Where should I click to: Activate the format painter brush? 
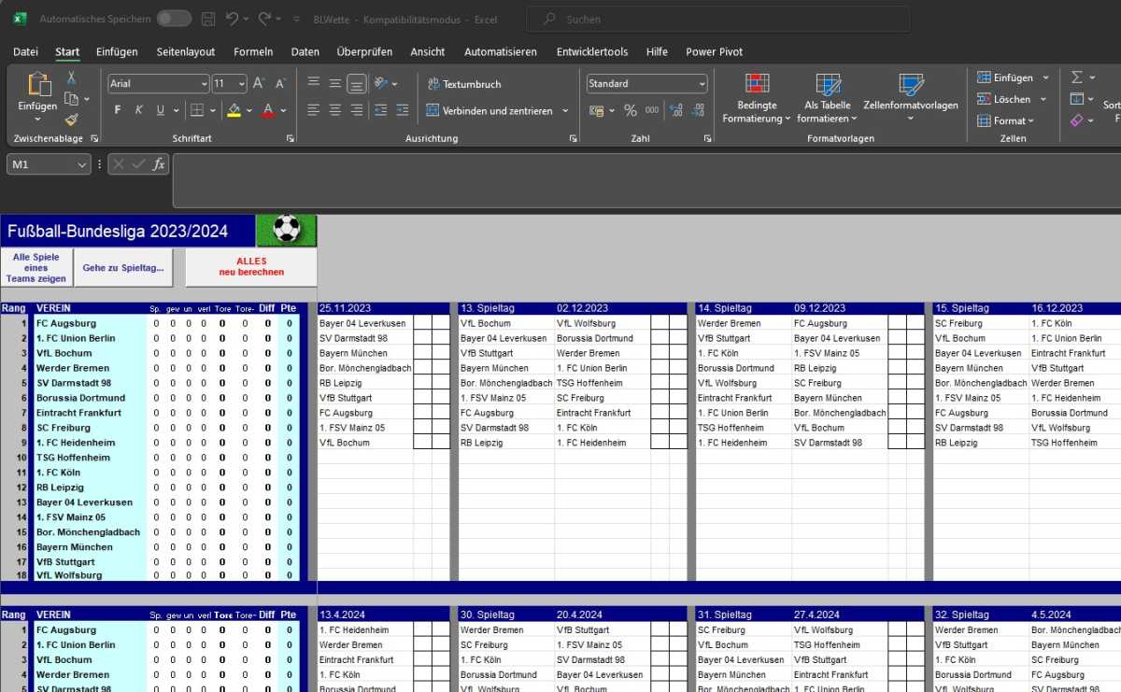pos(71,119)
